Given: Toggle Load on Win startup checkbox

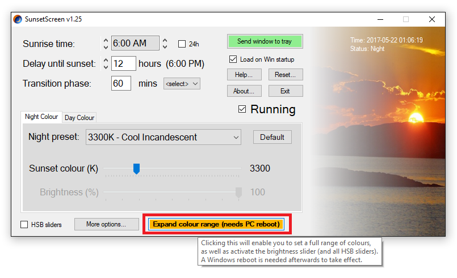Looking at the screenshot, I should (x=233, y=59).
